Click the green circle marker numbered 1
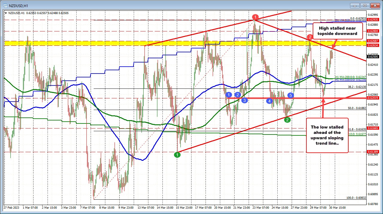This screenshot has height=214, width=383. (177, 155)
